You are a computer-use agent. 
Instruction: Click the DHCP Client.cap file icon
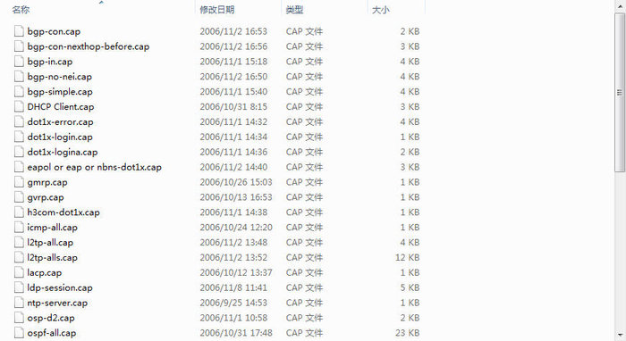point(19,107)
